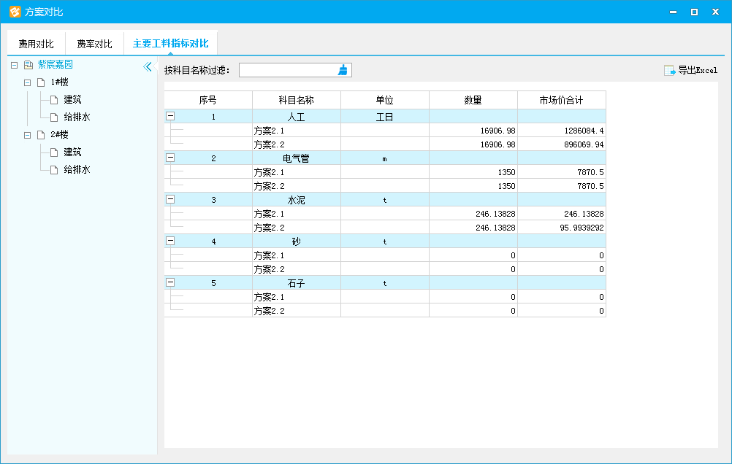
Task: Collapse the left tree panel with double-chevron
Action: point(148,66)
